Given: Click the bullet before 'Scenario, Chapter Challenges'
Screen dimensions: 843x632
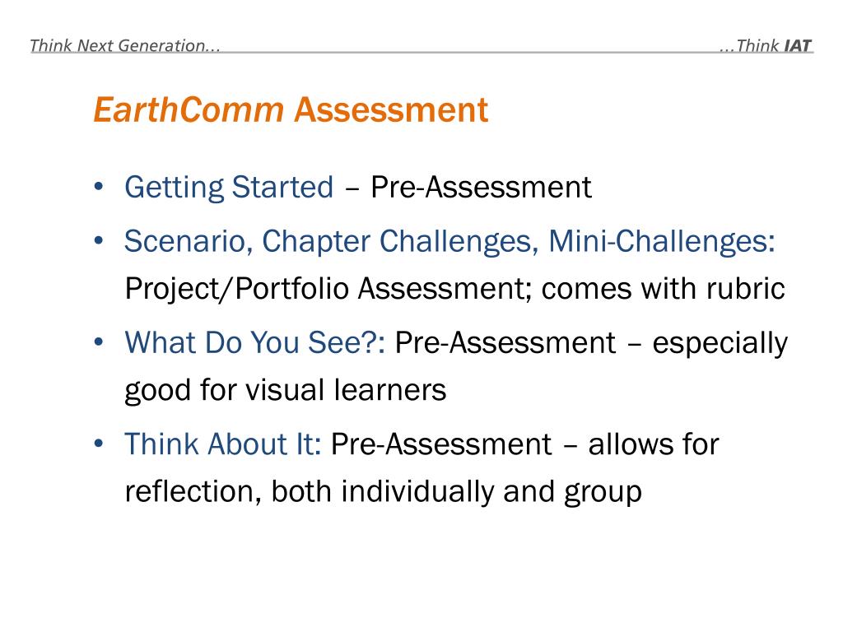Looking at the screenshot, I should tap(99, 240).
